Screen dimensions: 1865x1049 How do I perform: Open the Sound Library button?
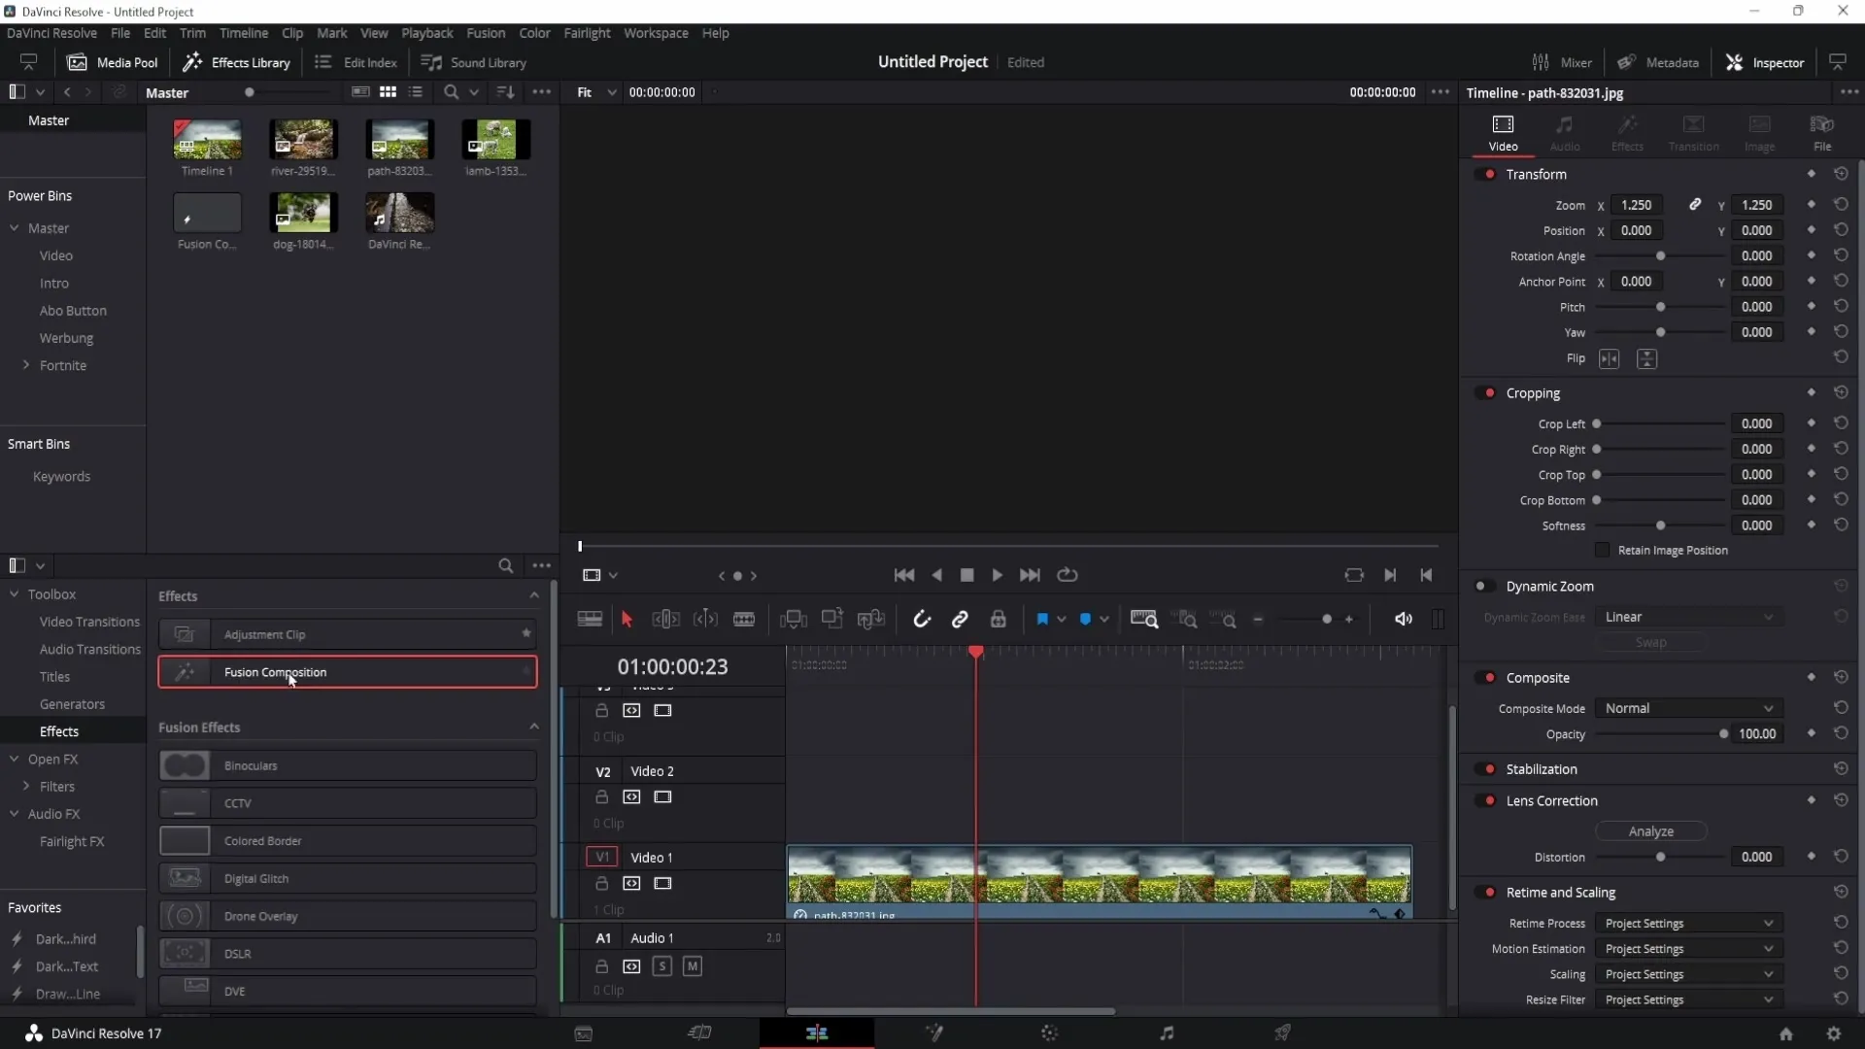click(x=474, y=62)
